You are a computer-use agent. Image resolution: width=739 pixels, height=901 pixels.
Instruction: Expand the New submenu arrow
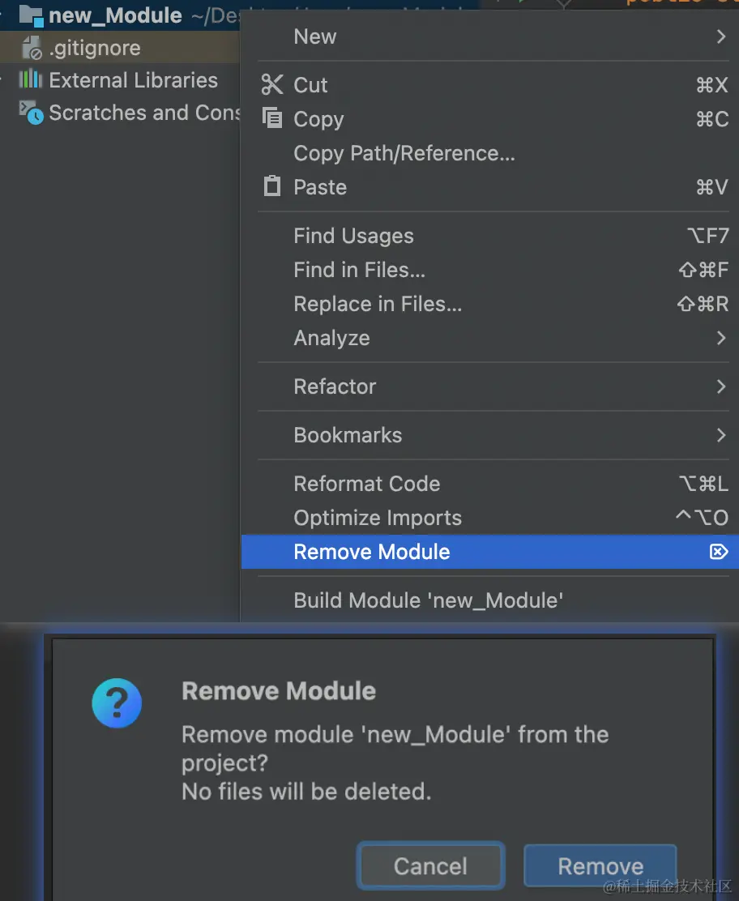720,36
